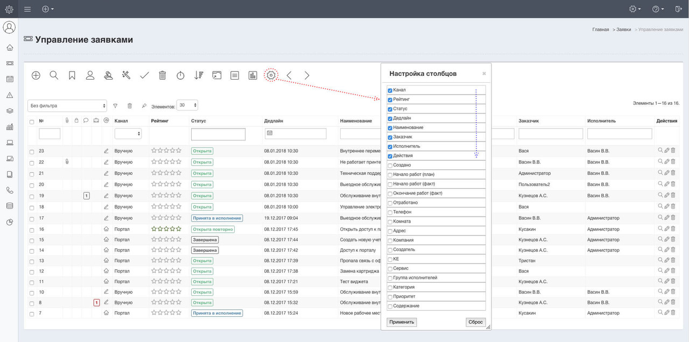Viewport: 689px width, 342px height.
Task: Click the user silhouette toolbar icon
Action: 90,75
